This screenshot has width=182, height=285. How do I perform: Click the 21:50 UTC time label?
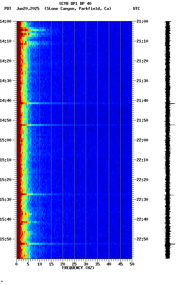tap(142, 120)
